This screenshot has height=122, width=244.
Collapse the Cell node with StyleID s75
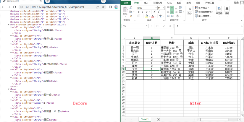(x=11, y=108)
